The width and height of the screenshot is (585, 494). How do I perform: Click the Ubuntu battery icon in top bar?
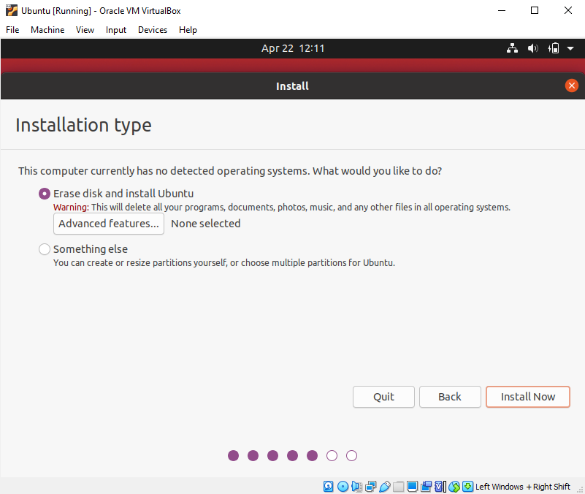pos(554,48)
